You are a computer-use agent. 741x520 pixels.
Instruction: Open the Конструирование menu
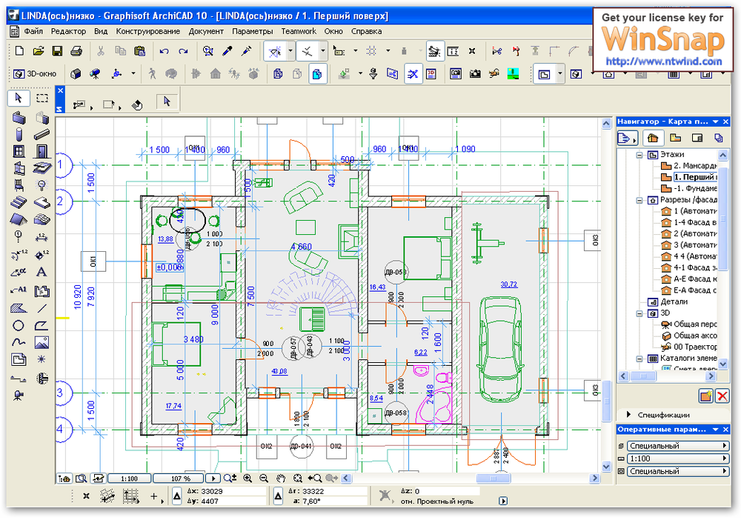point(147,31)
